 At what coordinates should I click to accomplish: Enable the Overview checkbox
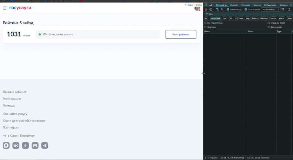[205, 27]
